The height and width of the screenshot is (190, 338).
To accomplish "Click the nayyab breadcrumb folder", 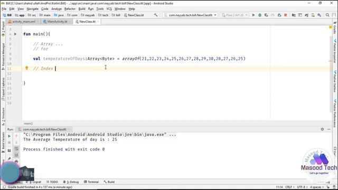I will tap(88, 15).
